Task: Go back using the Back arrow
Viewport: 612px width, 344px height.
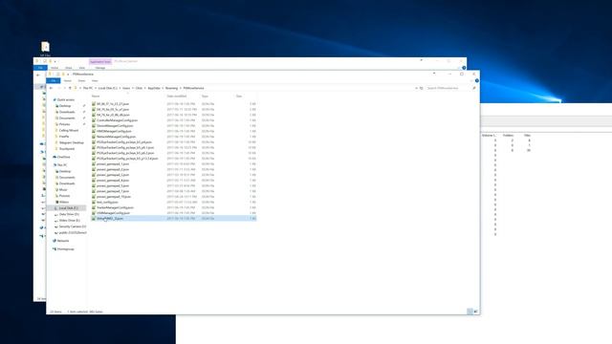Action: [51, 88]
